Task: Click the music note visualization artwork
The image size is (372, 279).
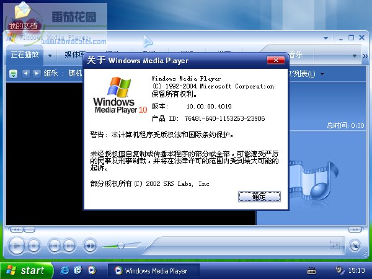Action: coord(313,182)
